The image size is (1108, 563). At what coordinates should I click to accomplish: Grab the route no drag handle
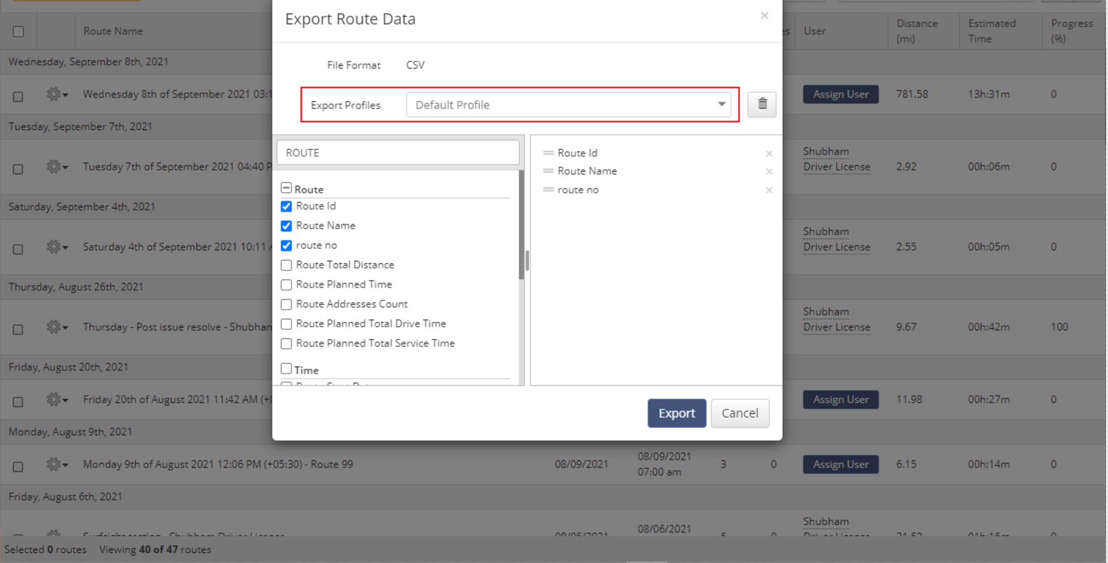(548, 190)
